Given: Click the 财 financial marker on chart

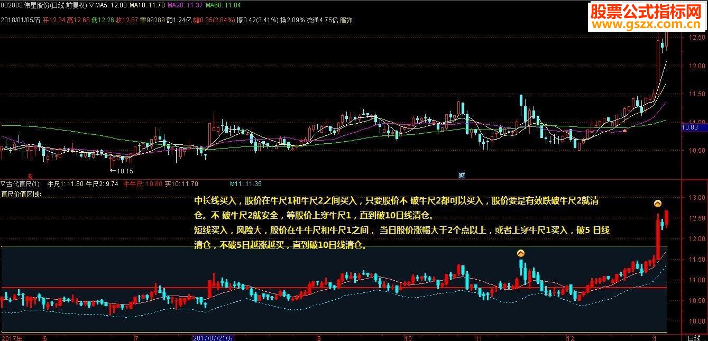Looking at the screenshot, I should coord(461,175).
